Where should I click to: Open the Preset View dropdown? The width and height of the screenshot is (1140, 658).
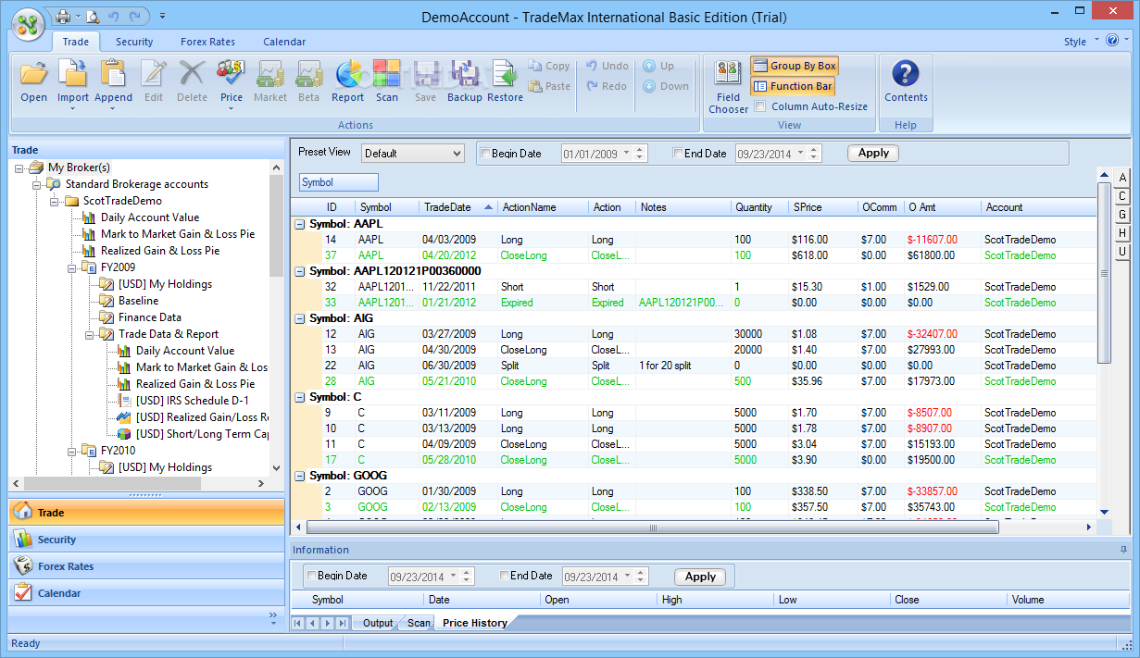coord(412,154)
